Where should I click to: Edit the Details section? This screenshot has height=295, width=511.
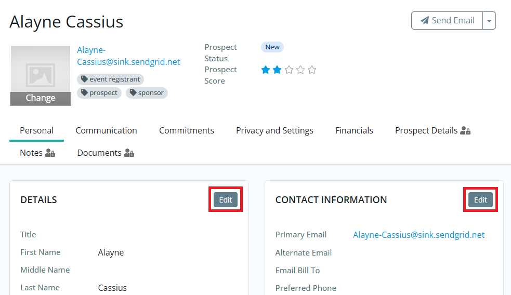coord(226,200)
